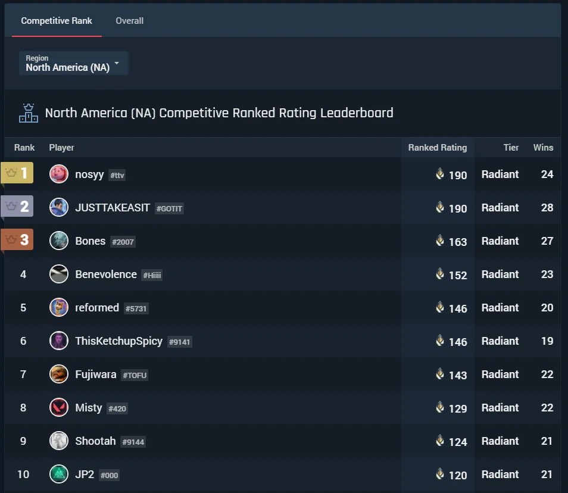Open player profile JP2
The image size is (568, 493).
(85, 474)
